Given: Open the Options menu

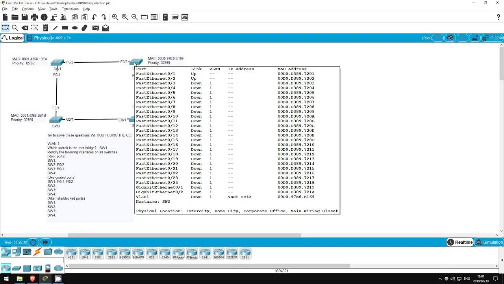Looking at the screenshot, I should pos(28,9).
